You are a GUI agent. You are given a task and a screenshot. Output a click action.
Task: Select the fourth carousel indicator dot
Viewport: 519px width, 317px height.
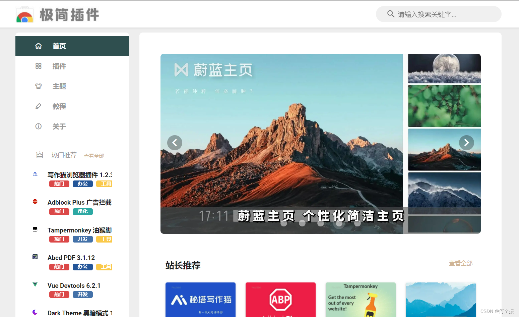click(339, 223)
